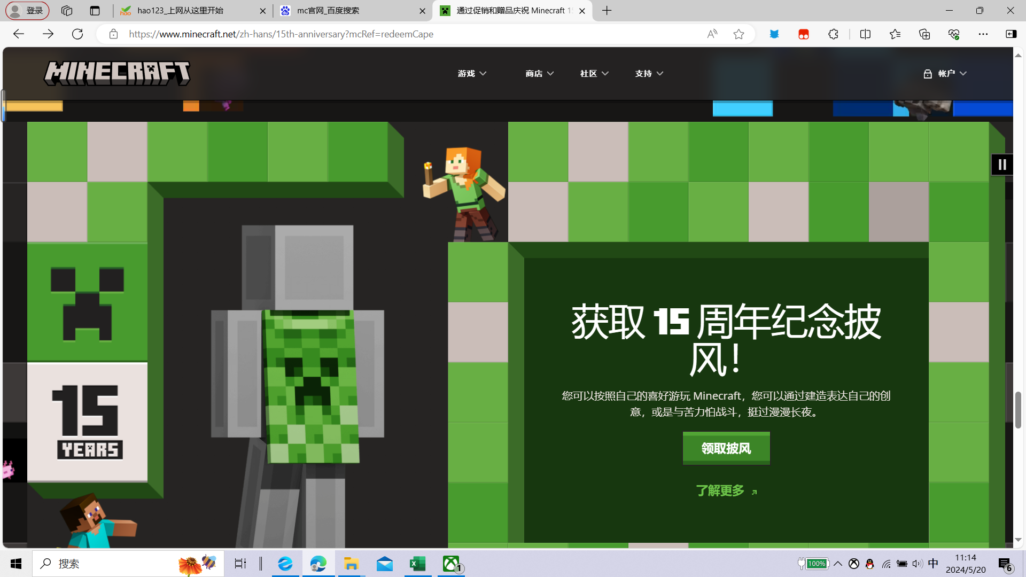Open Excel from the taskbar

(x=418, y=564)
